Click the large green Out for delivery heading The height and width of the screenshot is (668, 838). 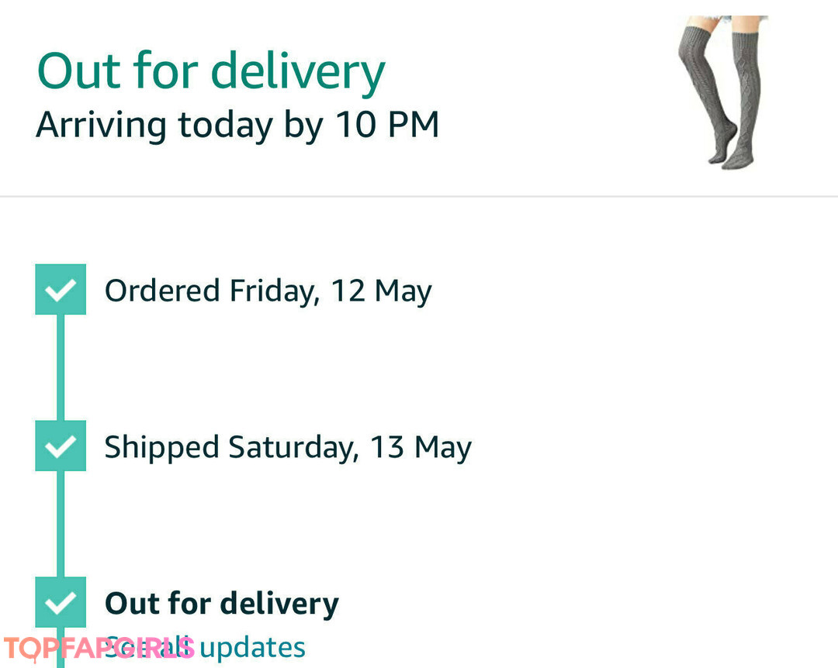(x=211, y=72)
